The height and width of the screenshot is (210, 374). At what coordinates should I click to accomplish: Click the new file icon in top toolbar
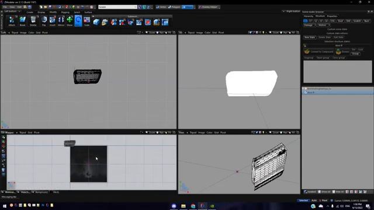(x=41, y=7)
